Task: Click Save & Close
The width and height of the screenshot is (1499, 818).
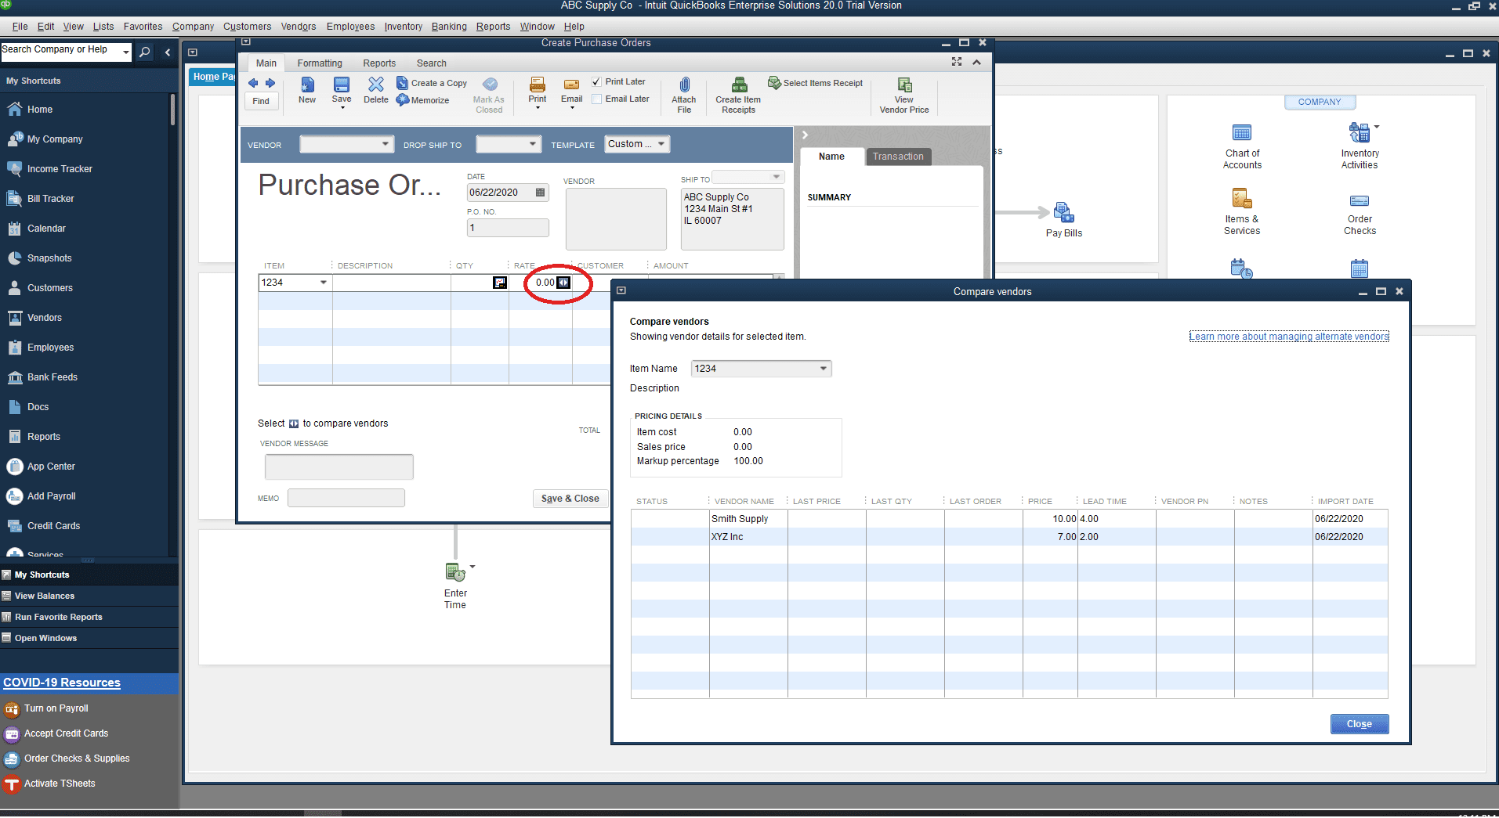Action: tap(570, 498)
